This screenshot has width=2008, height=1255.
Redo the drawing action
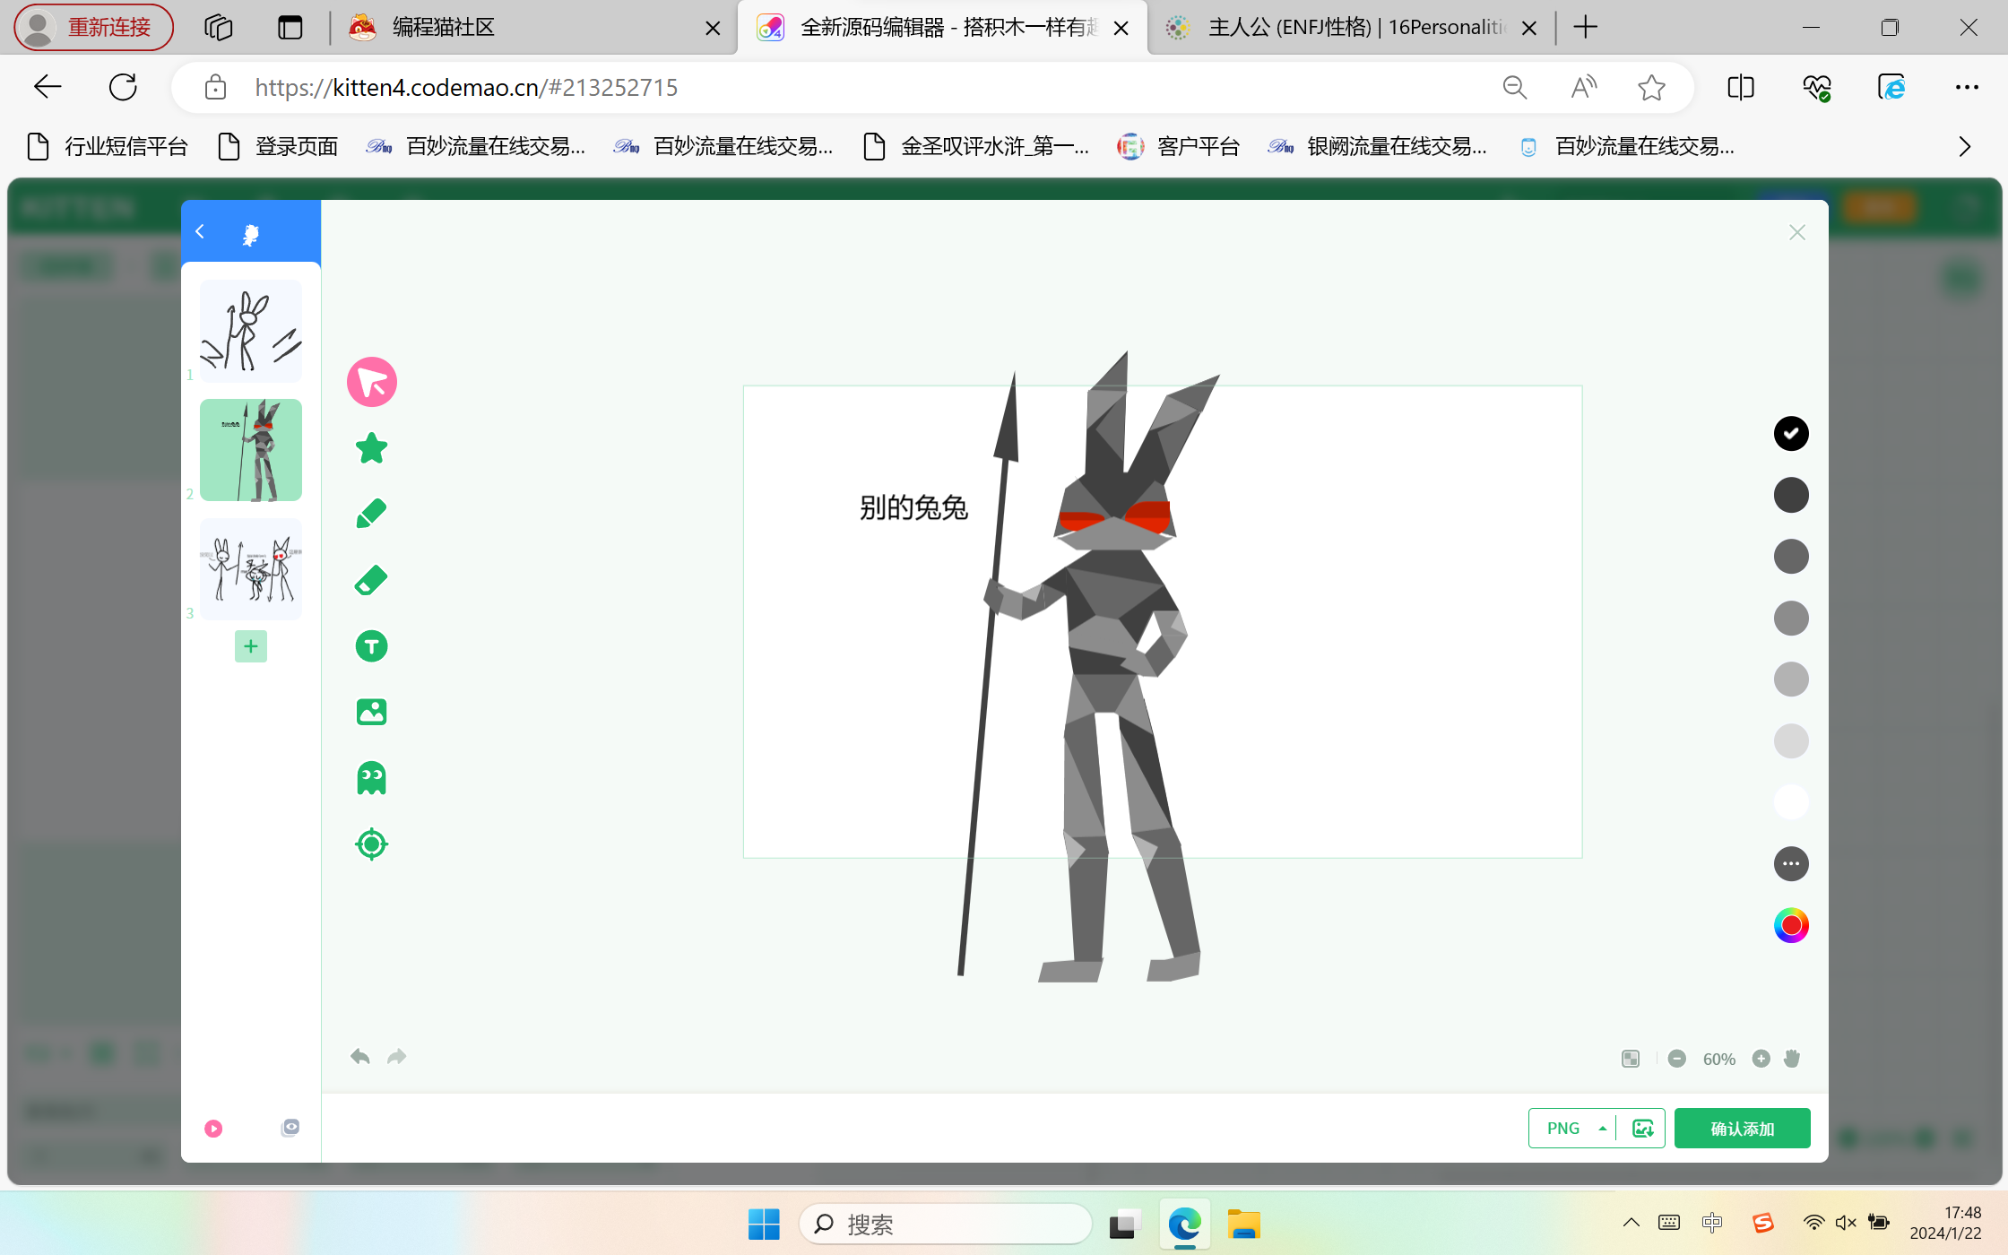(397, 1057)
